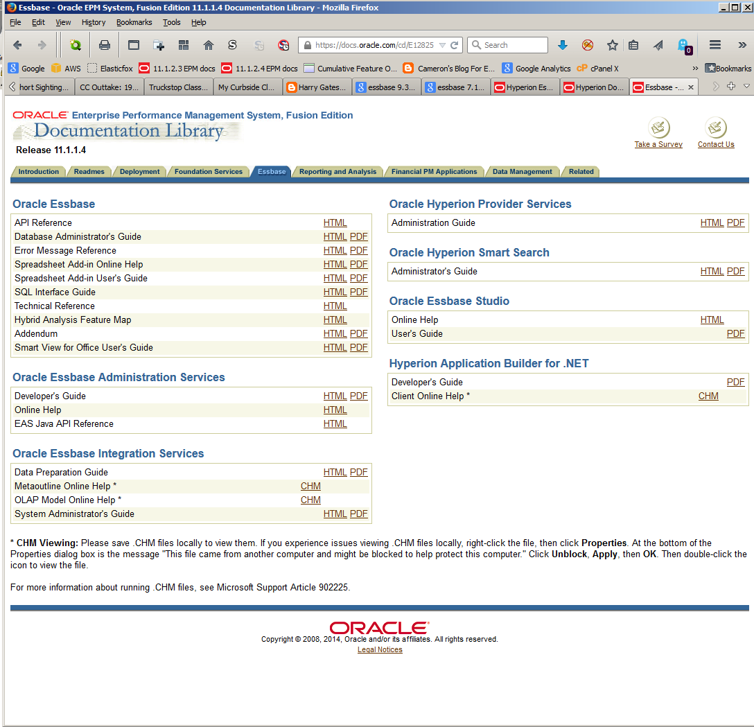Open API Reference HTML link
The height and width of the screenshot is (727, 754).
[335, 222]
